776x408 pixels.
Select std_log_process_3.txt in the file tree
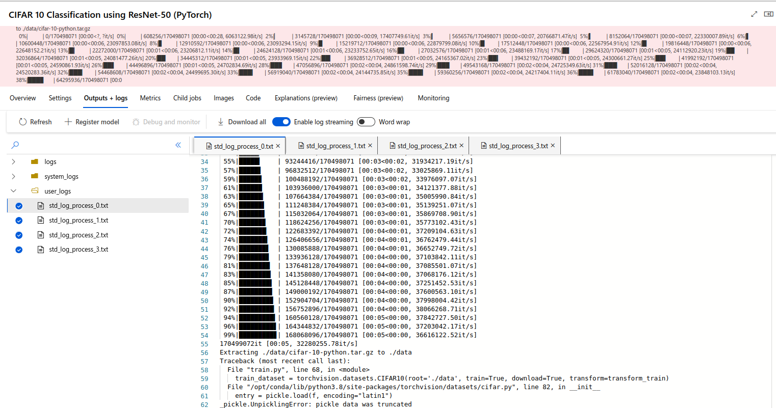(79, 250)
